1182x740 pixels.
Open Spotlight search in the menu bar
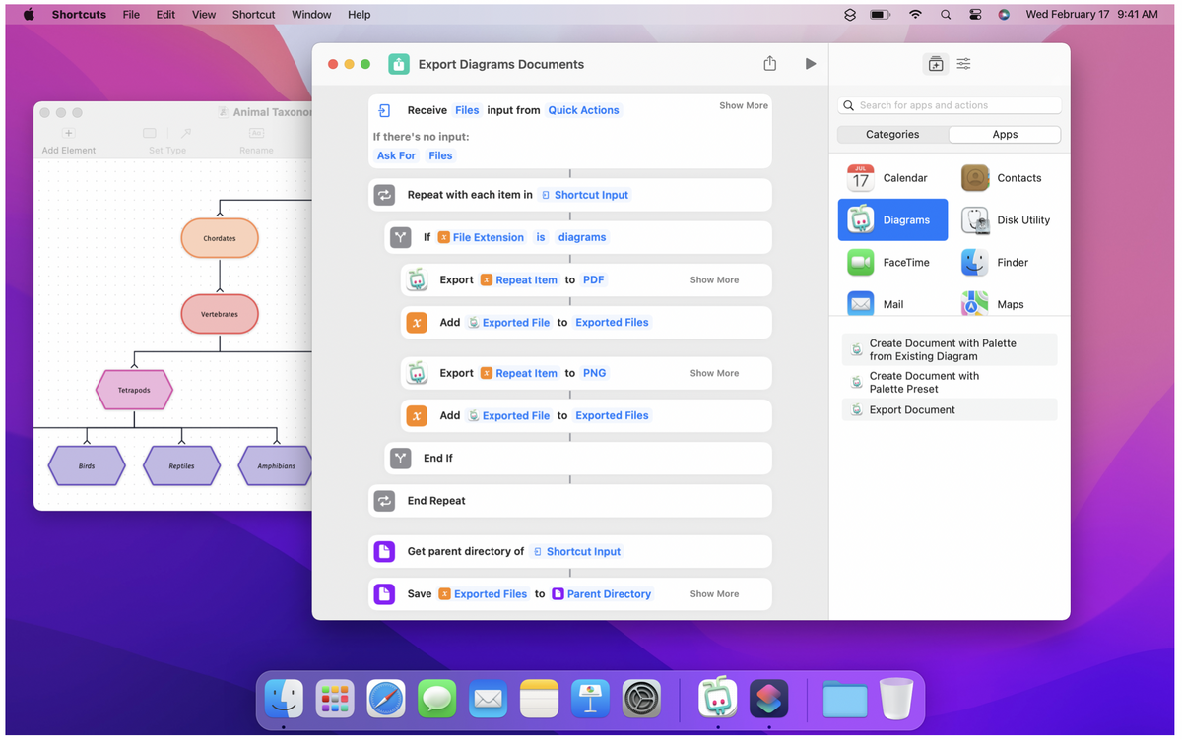click(946, 15)
